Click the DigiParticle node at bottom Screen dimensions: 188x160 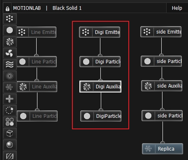pos(101,116)
